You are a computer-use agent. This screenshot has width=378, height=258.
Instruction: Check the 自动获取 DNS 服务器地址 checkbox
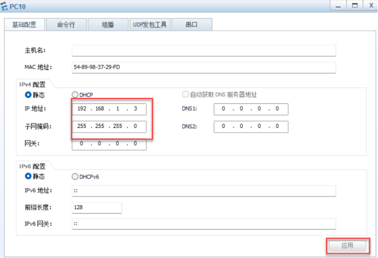coord(185,95)
